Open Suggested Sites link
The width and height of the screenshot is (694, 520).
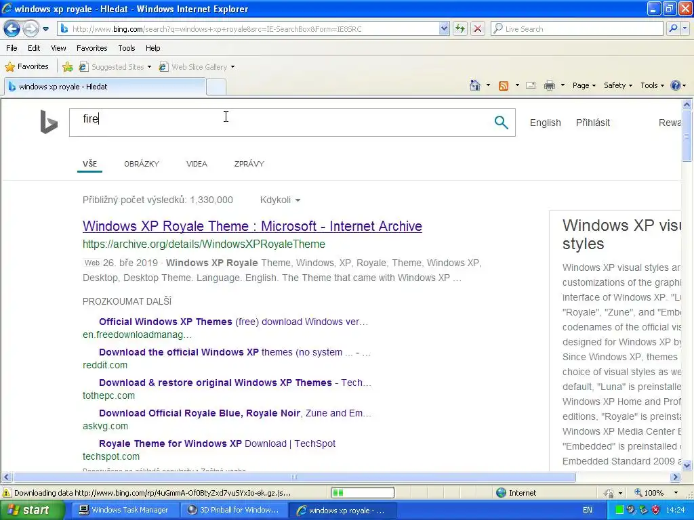(115, 67)
